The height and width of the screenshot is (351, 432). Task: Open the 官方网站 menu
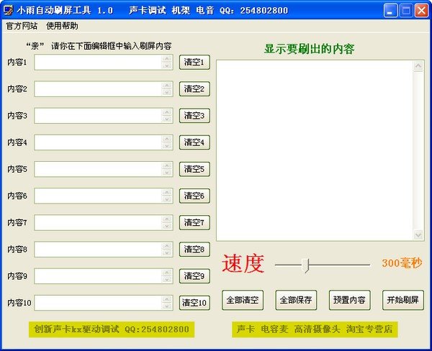tap(22, 25)
